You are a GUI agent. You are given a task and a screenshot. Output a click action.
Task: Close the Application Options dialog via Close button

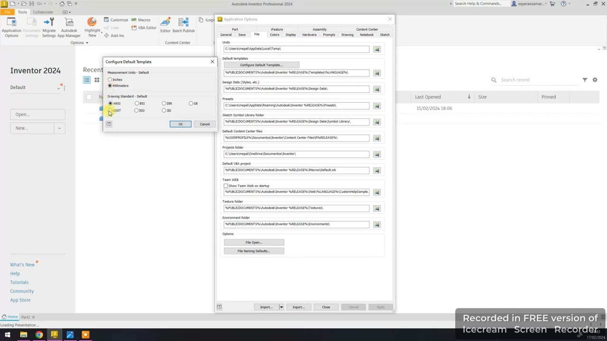tap(326, 307)
